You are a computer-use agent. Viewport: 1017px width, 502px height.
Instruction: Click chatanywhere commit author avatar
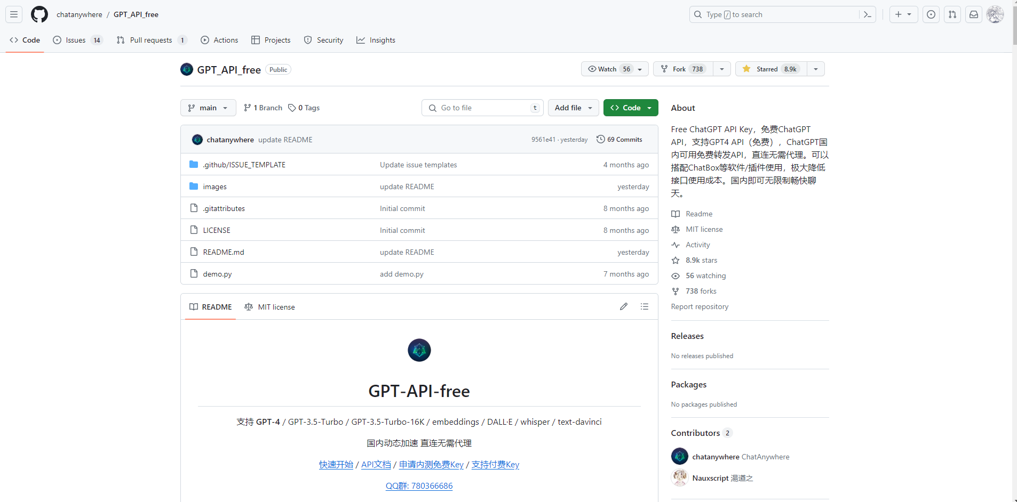(x=197, y=140)
